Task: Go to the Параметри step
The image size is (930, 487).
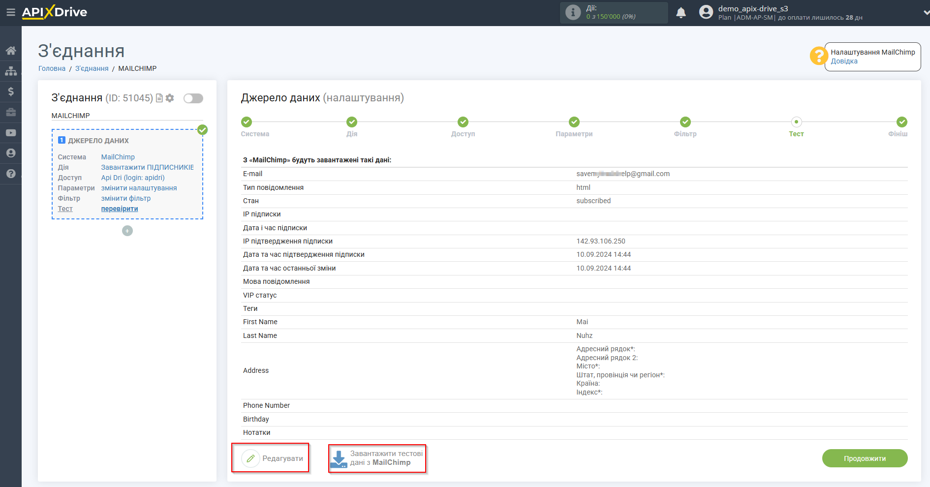Action: (574, 127)
